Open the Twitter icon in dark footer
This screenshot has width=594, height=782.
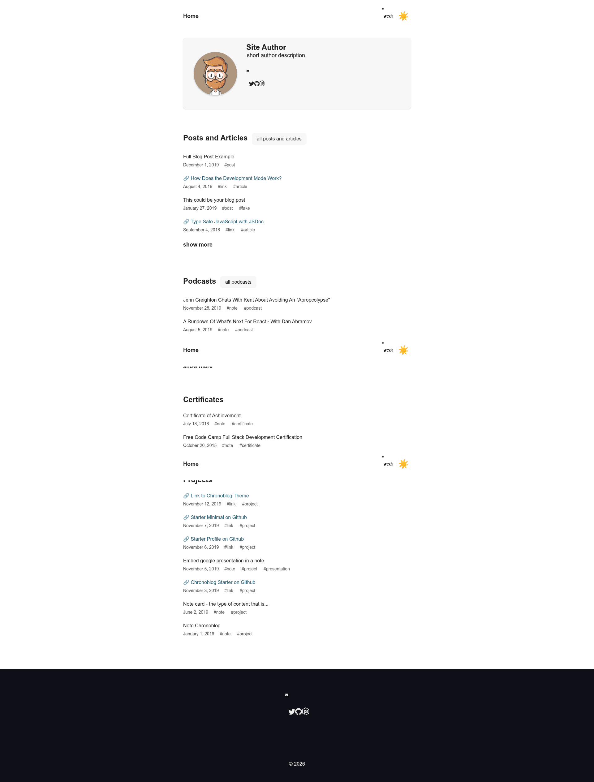[x=292, y=712]
